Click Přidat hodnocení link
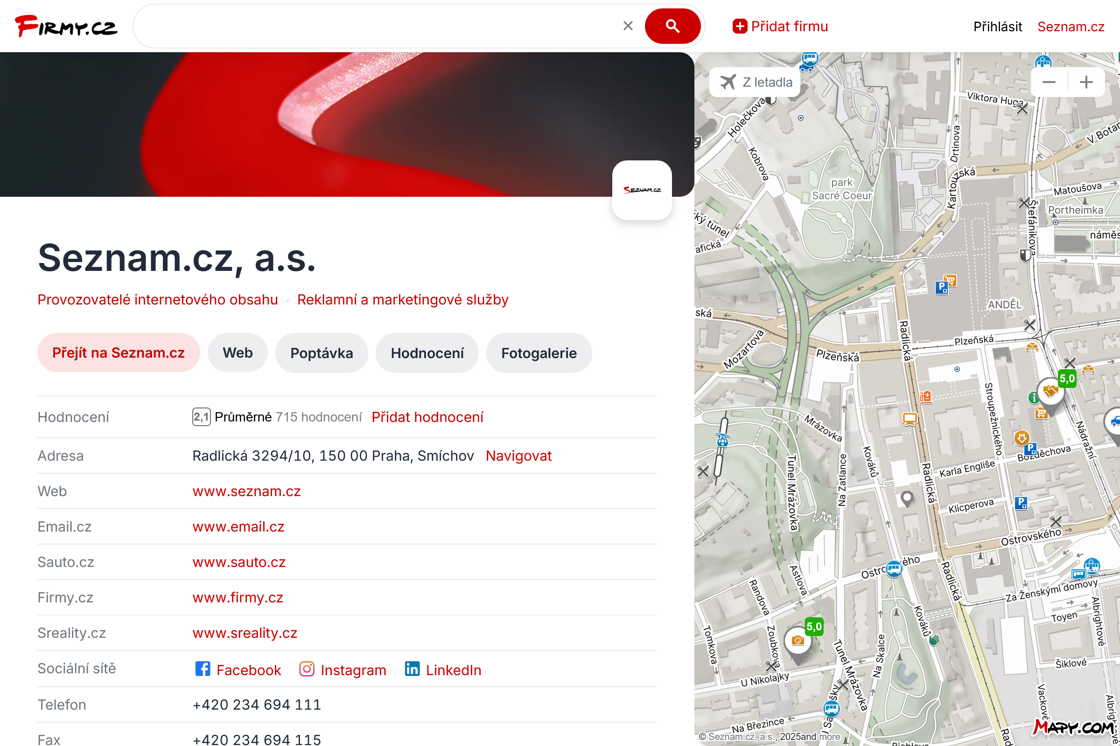This screenshot has width=1120, height=746. pos(427,417)
